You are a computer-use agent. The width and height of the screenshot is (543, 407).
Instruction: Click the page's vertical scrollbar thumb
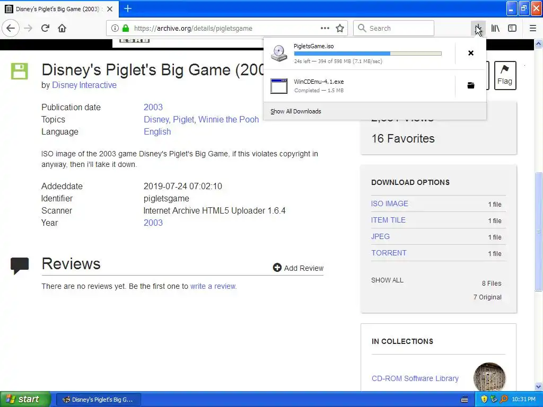pyautogui.click(x=538, y=231)
